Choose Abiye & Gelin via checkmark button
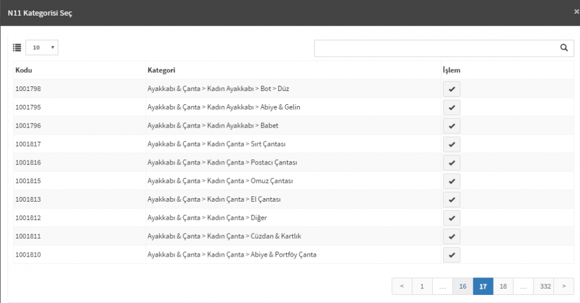This screenshot has height=303, width=580. click(452, 108)
